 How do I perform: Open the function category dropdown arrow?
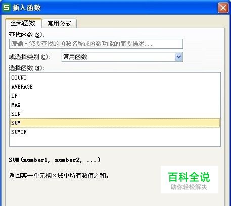[x=178, y=57]
